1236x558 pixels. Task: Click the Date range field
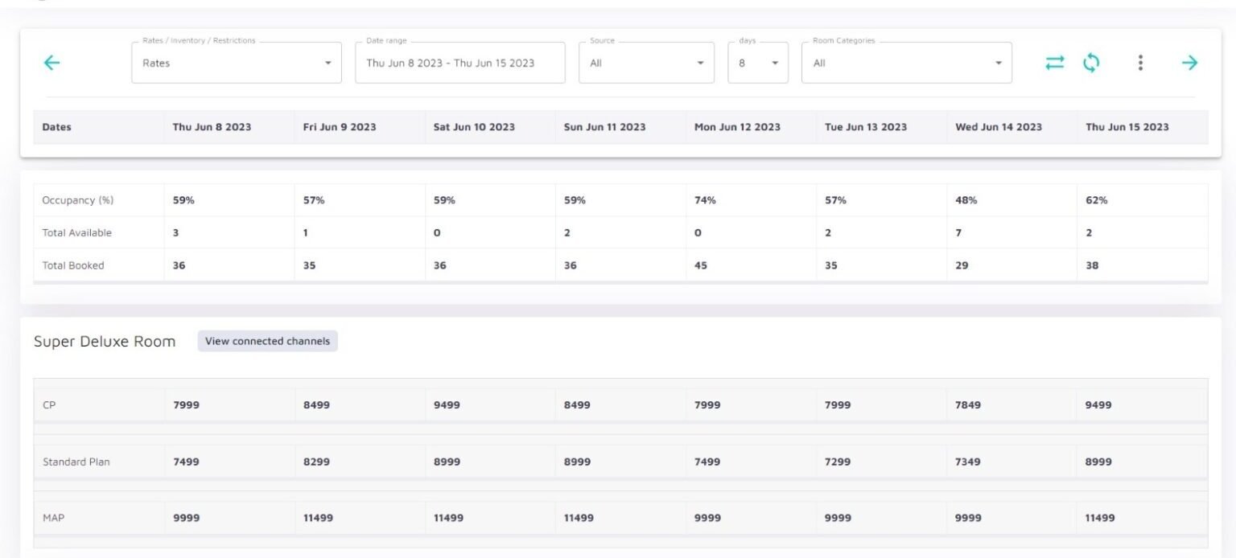pos(459,63)
